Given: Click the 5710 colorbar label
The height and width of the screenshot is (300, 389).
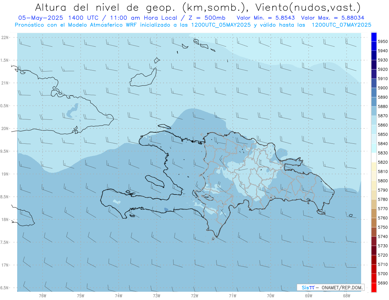Looking at the screenshot, I should 383,264.
